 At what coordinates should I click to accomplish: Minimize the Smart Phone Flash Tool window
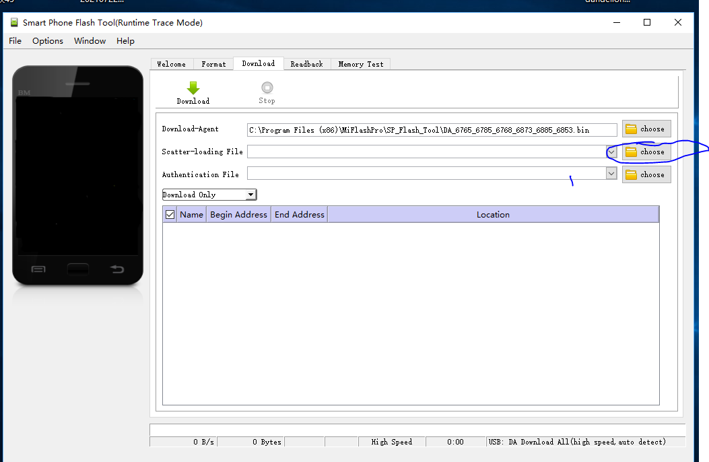click(617, 22)
